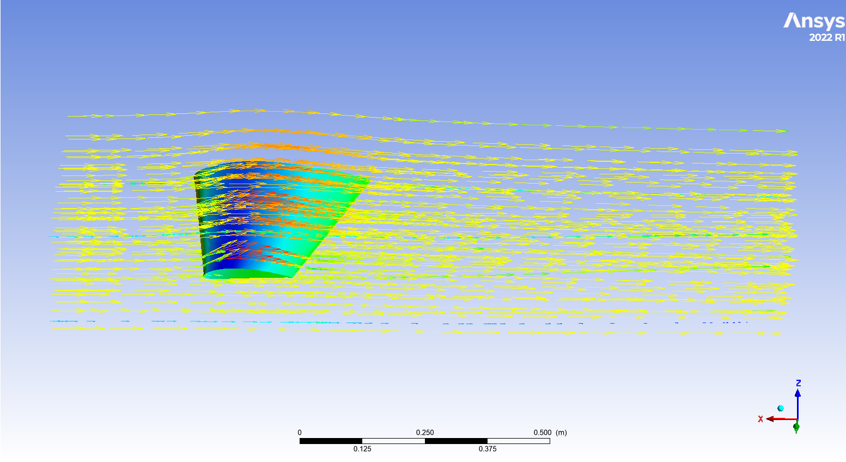Select the green Y axis sphere on triad
Viewport: 846px width, 462px height.
click(796, 425)
